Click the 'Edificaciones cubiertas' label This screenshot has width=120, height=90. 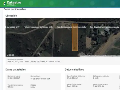101,76
